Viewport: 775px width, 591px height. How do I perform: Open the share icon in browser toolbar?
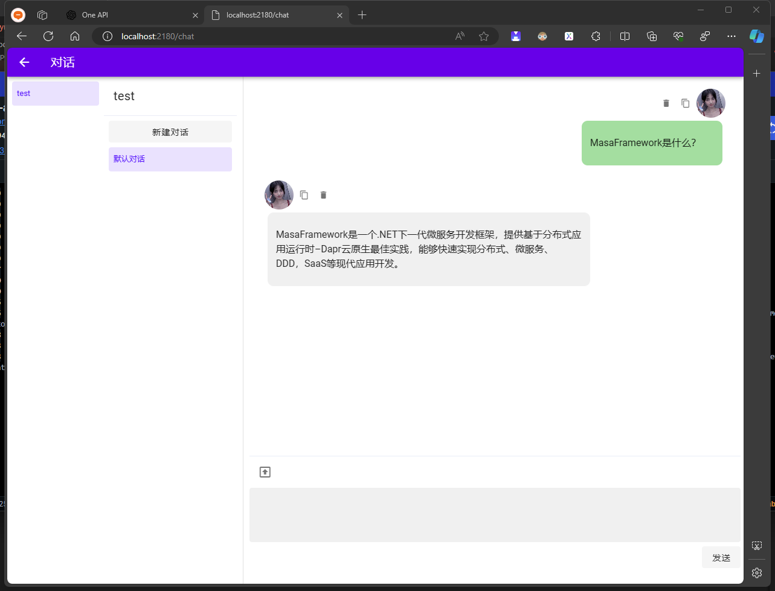tap(705, 36)
